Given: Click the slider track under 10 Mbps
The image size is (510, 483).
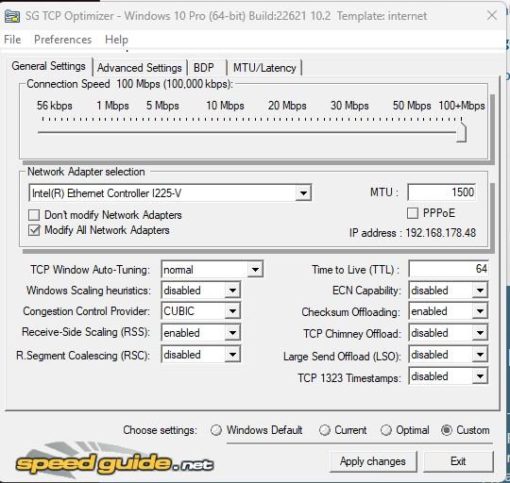Looking at the screenshot, I should pos(225,132).
